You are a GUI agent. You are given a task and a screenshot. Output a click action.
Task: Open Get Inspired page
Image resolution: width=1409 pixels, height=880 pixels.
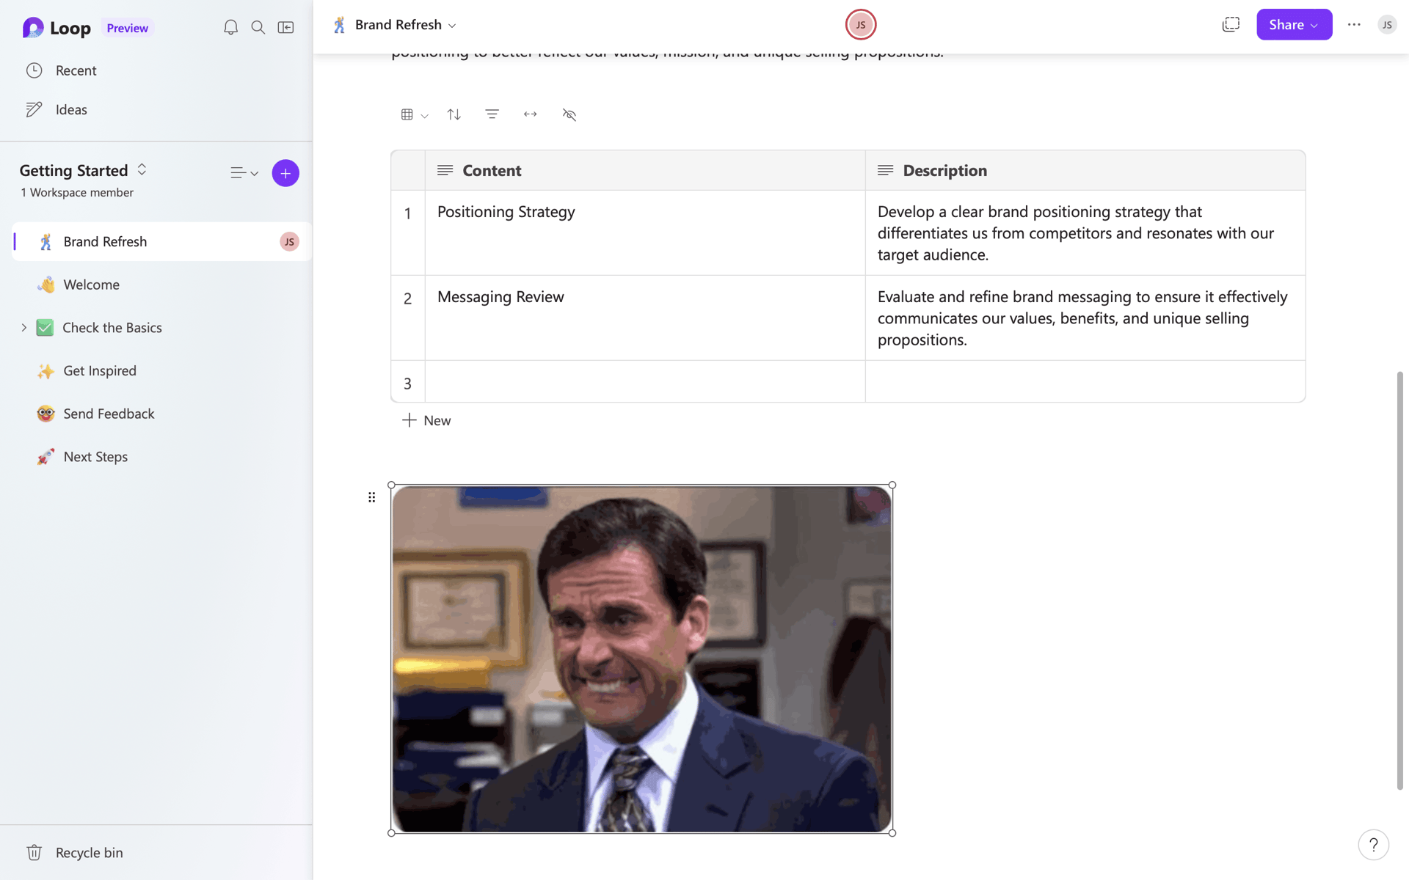[x=100, y=370]
